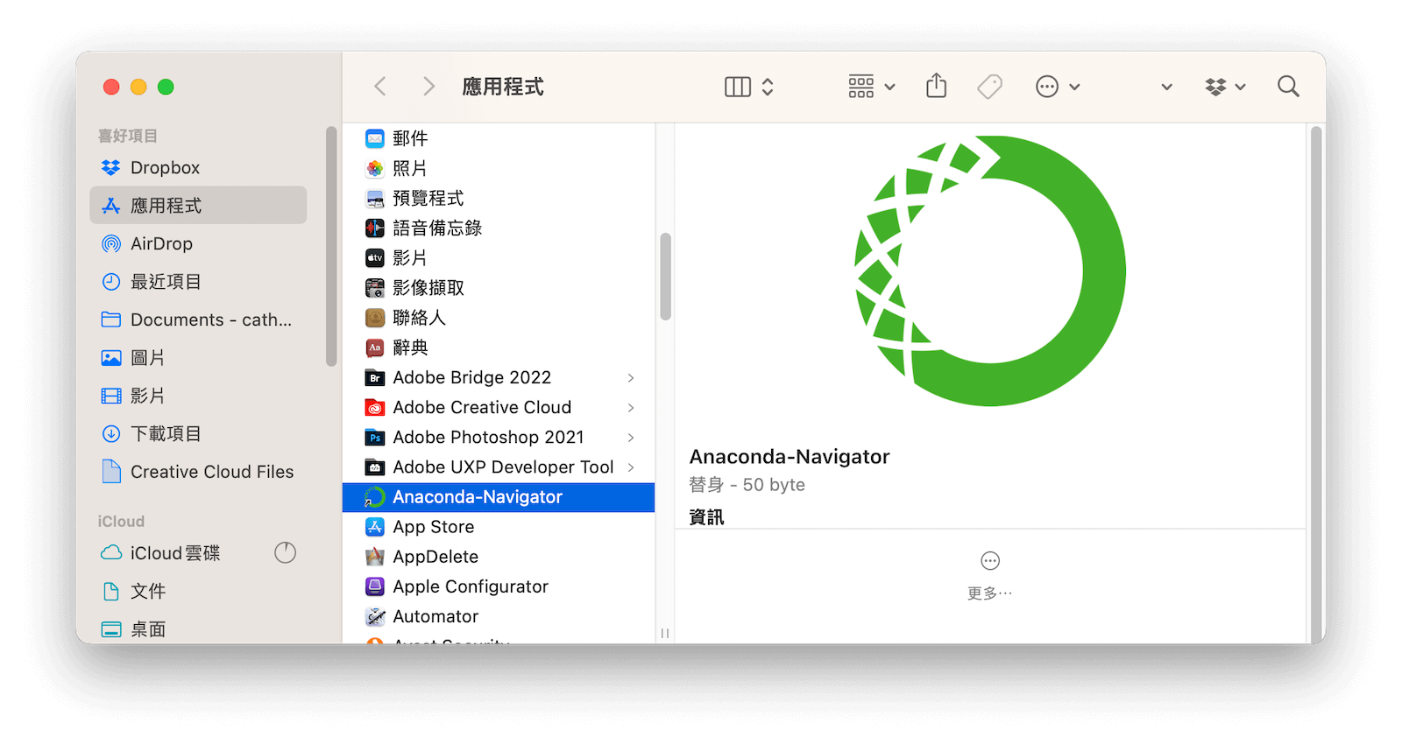Viewport: 1402px width, 744px height.
Task: Select the Adobe Bridge 2022 folder
Action: pos(499,377)
